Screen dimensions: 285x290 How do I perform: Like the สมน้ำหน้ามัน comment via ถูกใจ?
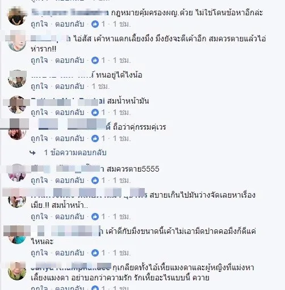(39, 113)
